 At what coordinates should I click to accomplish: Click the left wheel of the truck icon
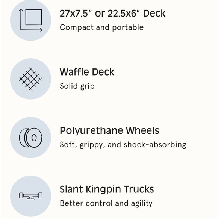(21, 195)
